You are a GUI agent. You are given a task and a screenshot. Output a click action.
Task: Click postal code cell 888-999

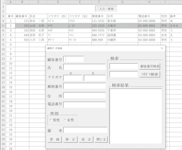tap(99, 40)
